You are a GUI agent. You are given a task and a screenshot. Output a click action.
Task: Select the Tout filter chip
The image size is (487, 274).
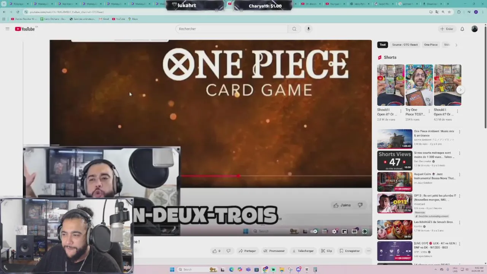point(383,45)
